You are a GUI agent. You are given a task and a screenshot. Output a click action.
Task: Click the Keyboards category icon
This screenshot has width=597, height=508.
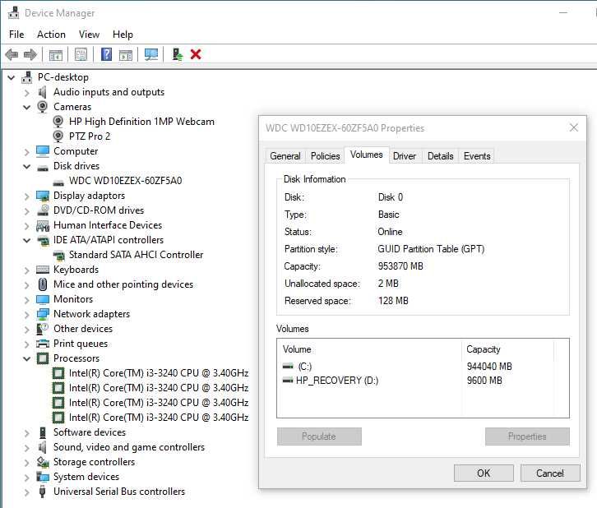(43, 270)
